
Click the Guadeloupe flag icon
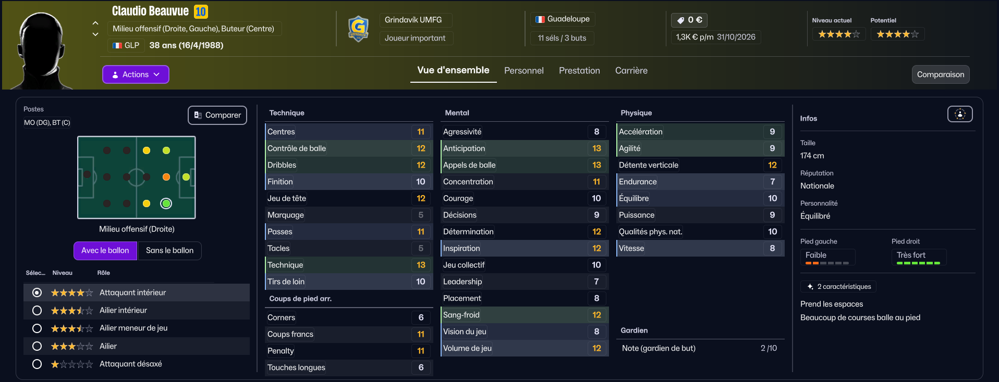pos(540,19)
